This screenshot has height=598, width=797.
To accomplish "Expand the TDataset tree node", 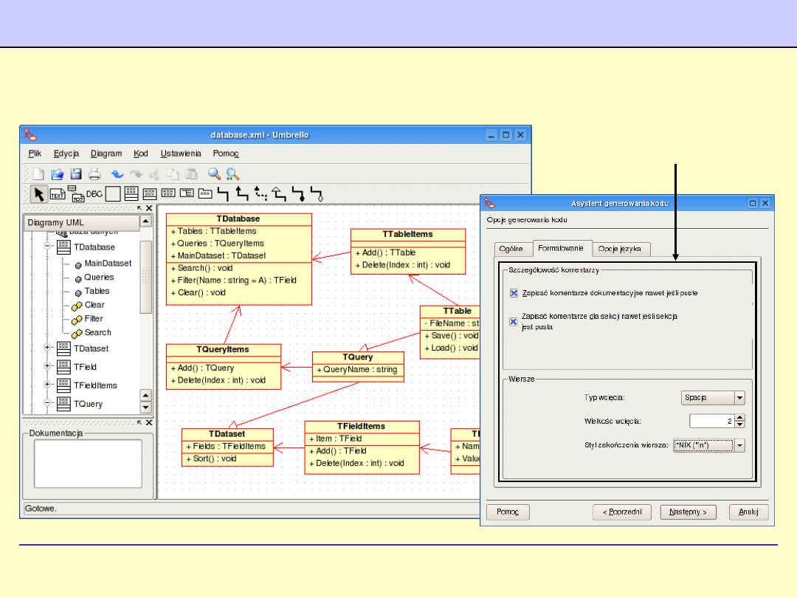I will [x=48, y=348].
